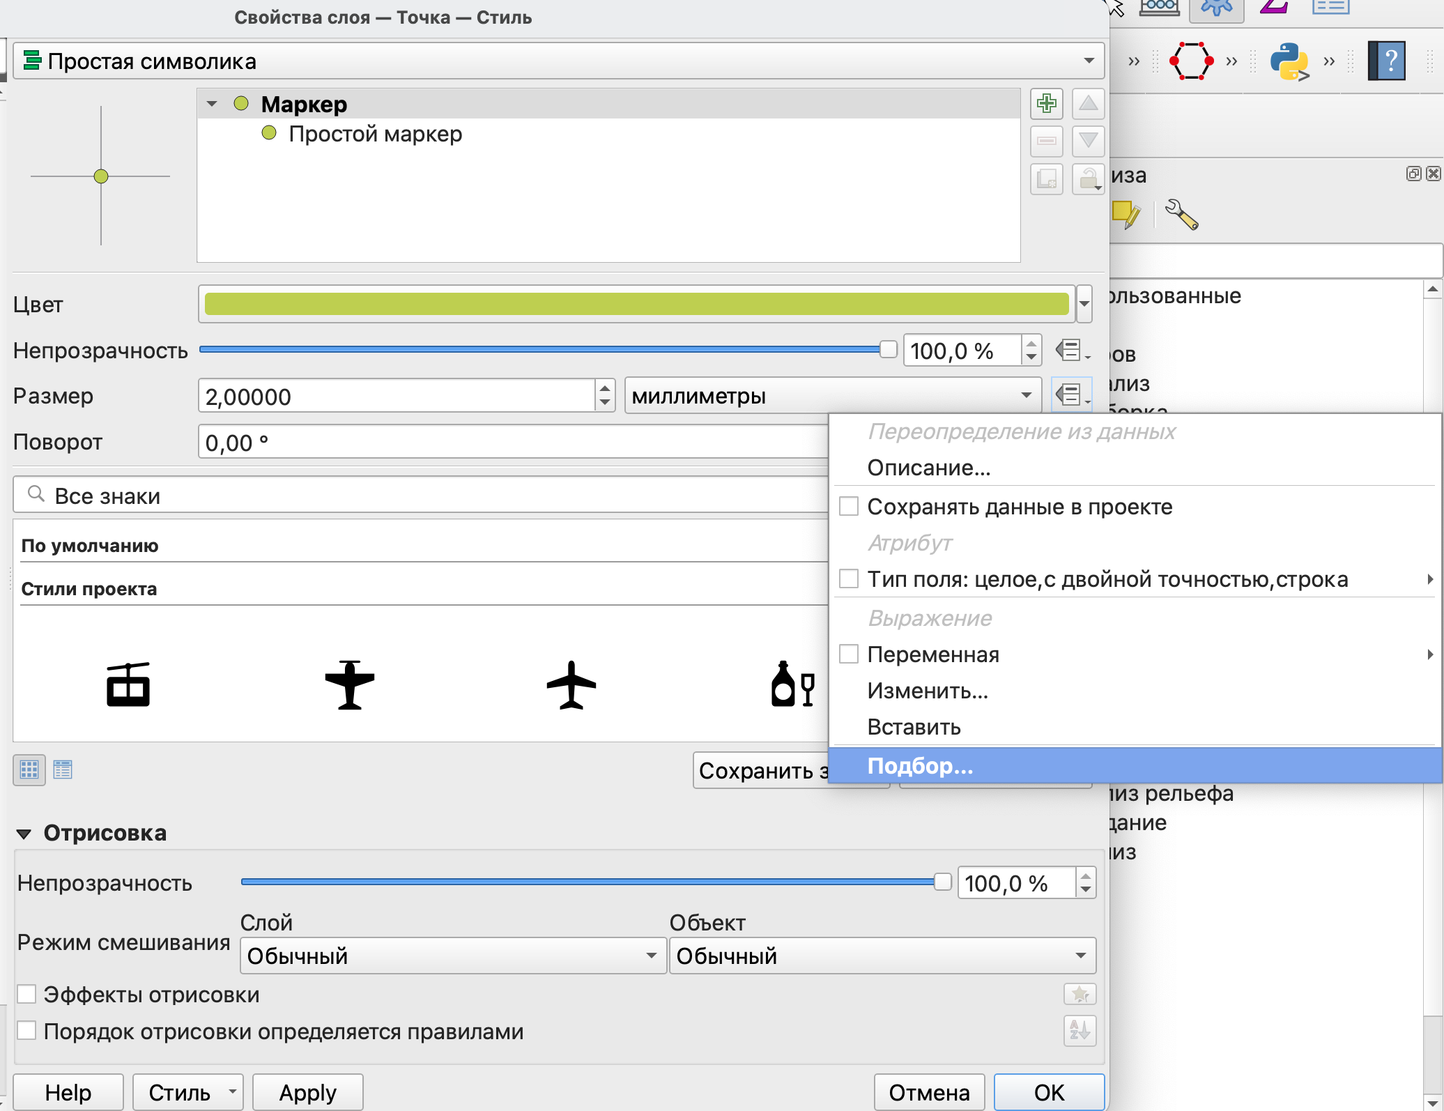Click the Apply button
Viewport: 1444px width, 1111px height.
tap(307, 1092)
